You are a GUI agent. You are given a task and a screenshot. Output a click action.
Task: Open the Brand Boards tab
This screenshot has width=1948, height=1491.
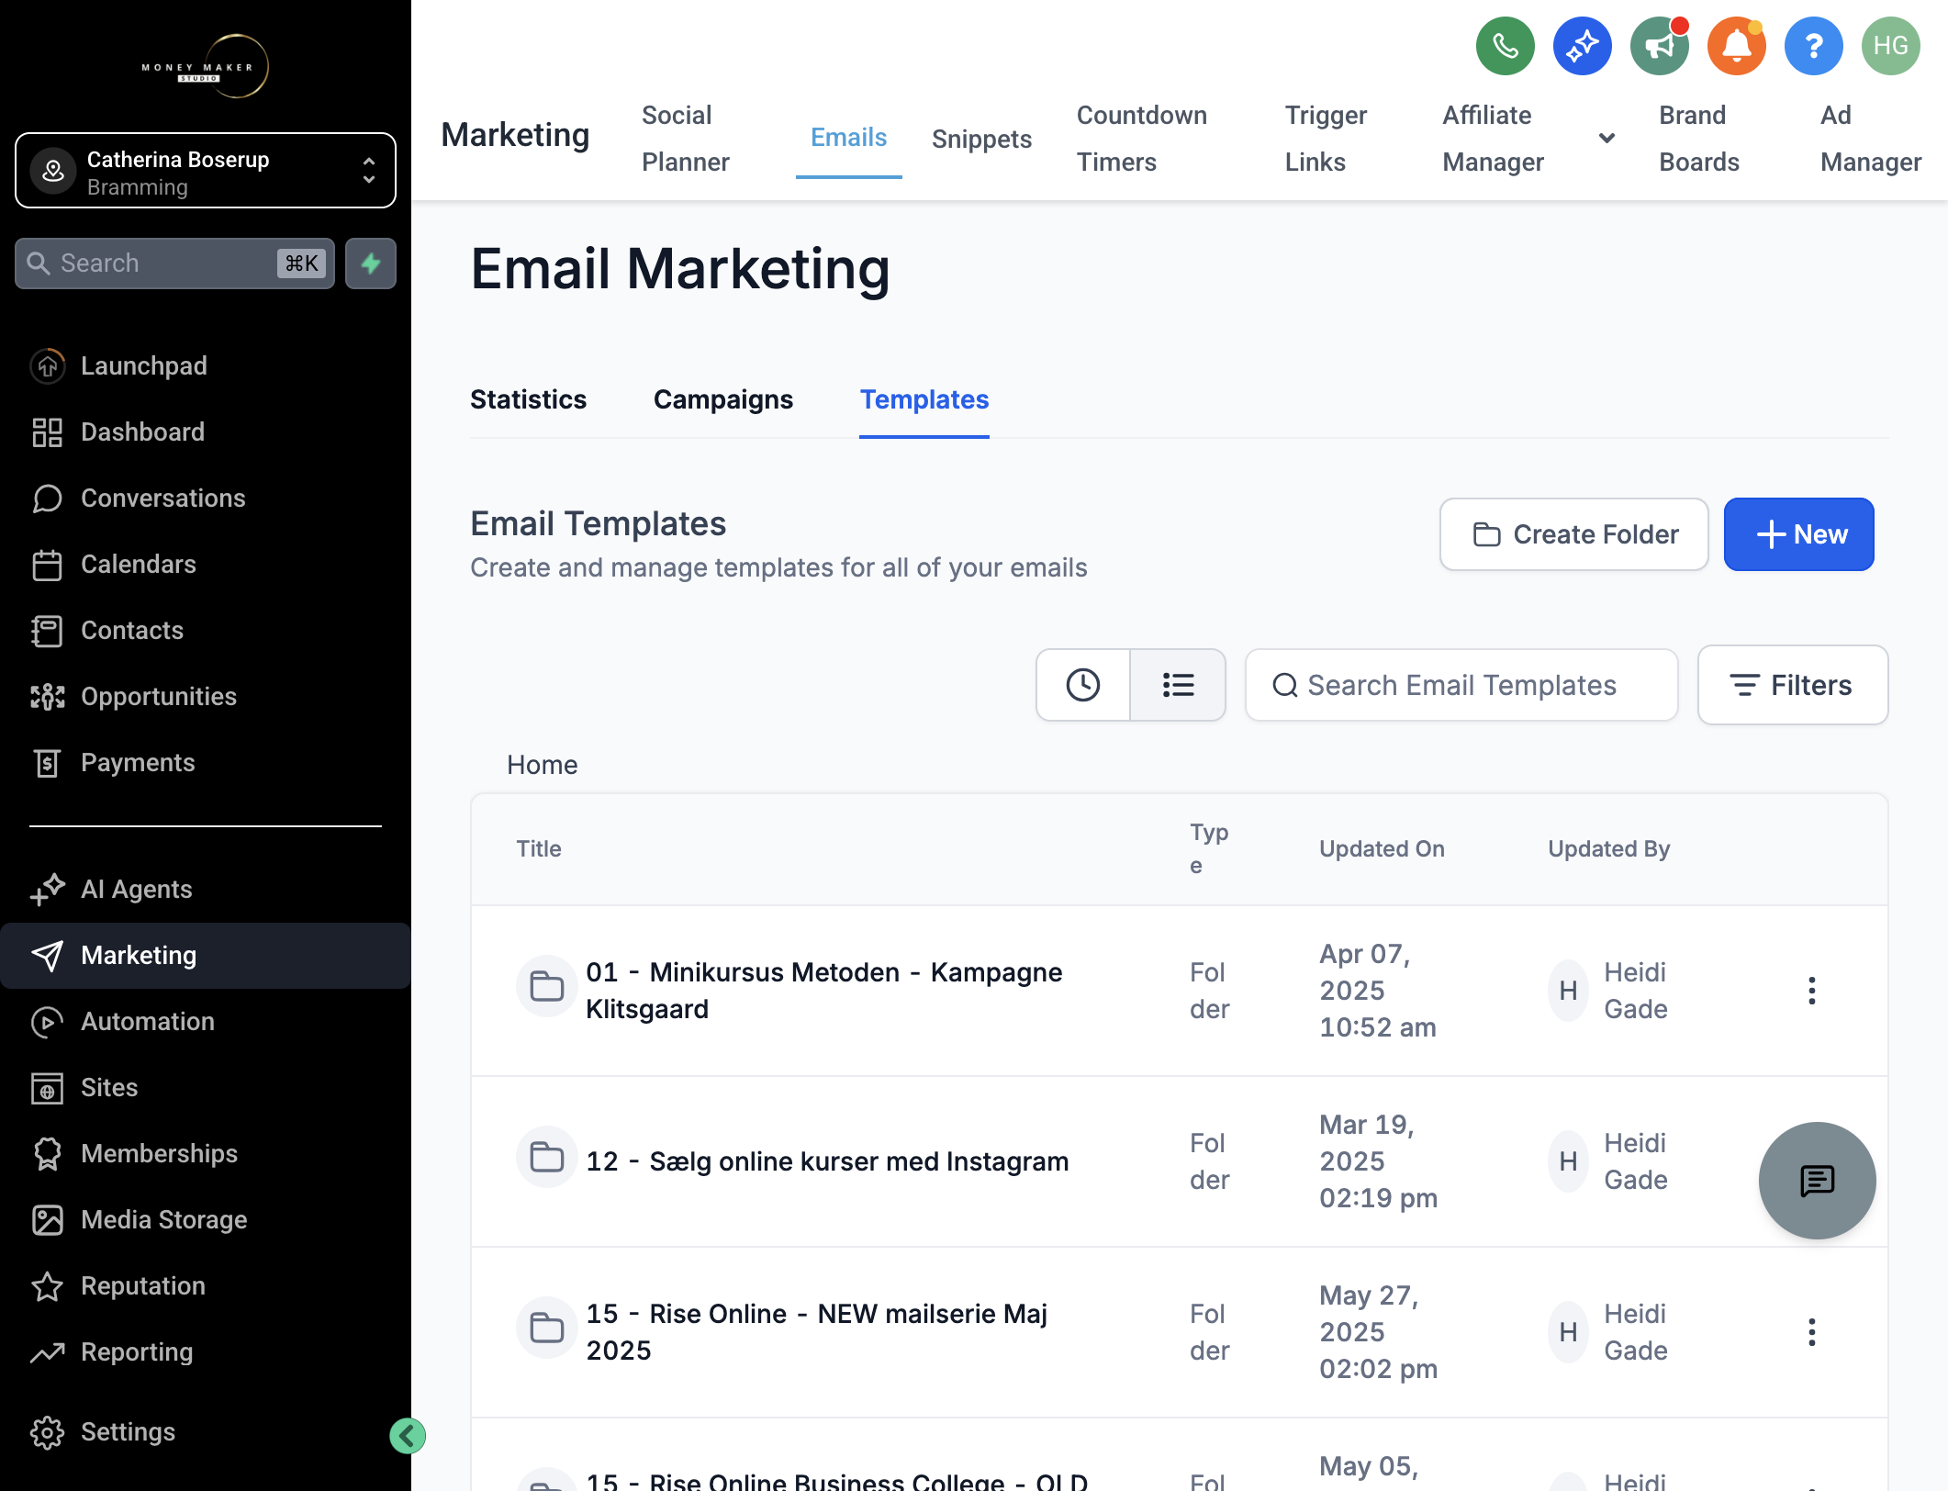pos(1699,139)
